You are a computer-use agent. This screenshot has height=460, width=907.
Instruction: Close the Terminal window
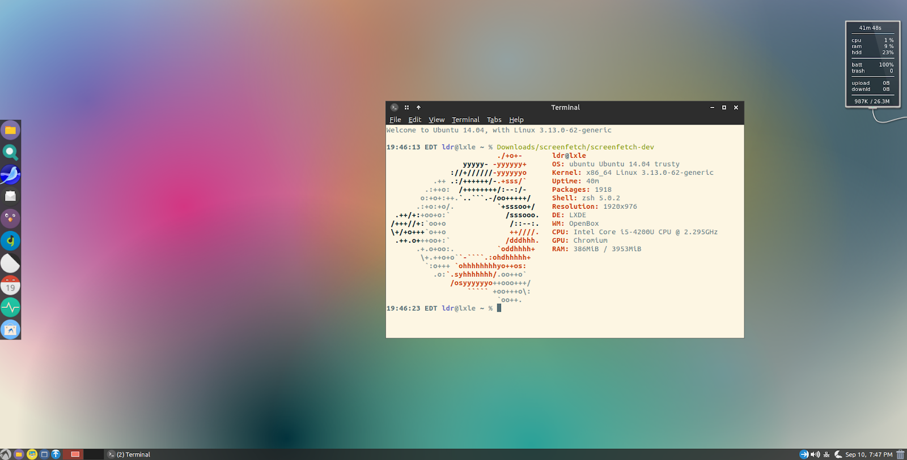click(736, 108)
